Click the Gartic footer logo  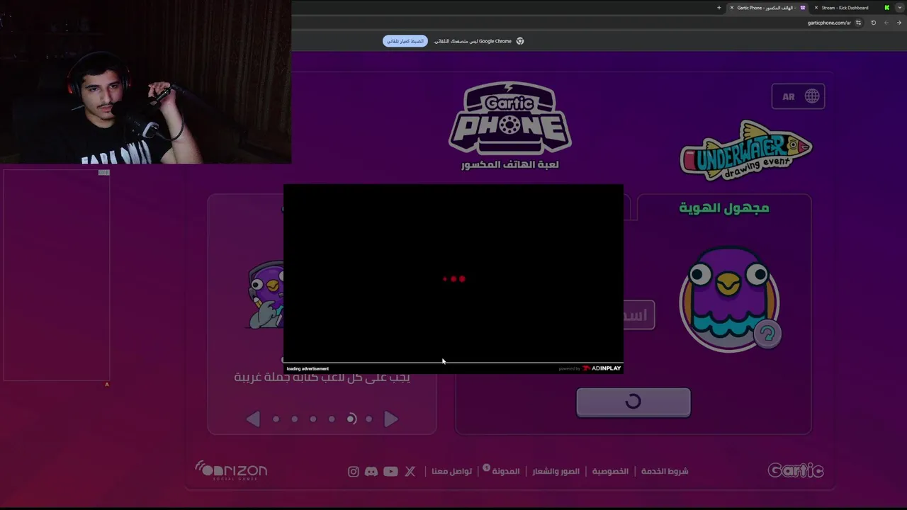pos(796,470)
